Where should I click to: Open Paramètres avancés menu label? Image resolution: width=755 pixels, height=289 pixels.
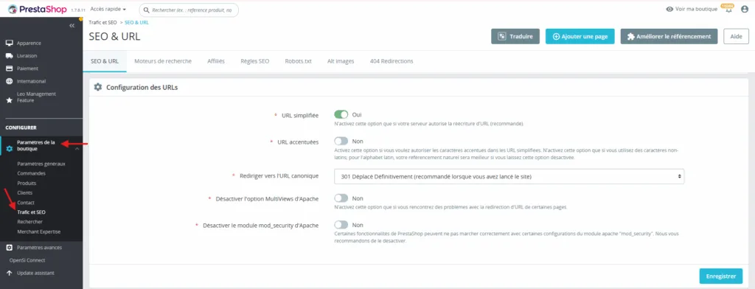pos(40,248)
